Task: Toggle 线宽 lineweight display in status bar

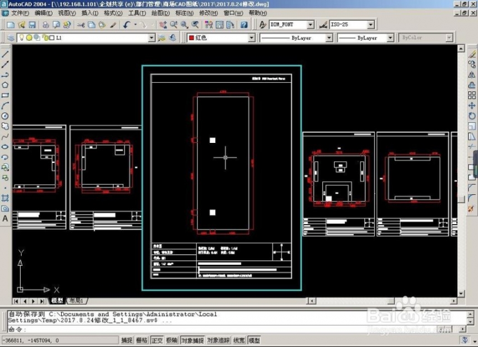Action: coord(239,340)
